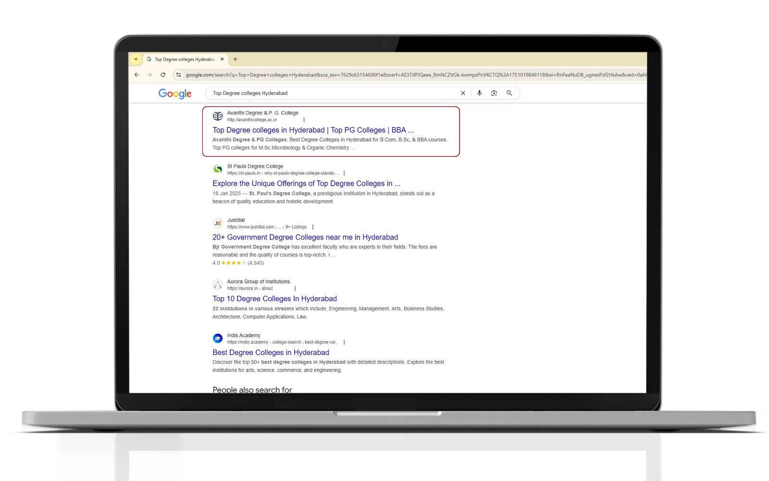Clear the search box with X
Viewport: 769px width, 481px height.
click(463, 93)
